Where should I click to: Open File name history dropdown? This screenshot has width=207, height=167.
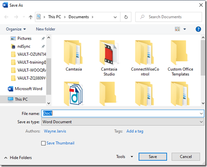coord(201,113)
